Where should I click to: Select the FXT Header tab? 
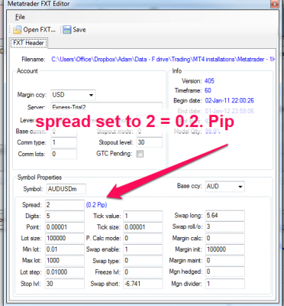click(28, 43)
